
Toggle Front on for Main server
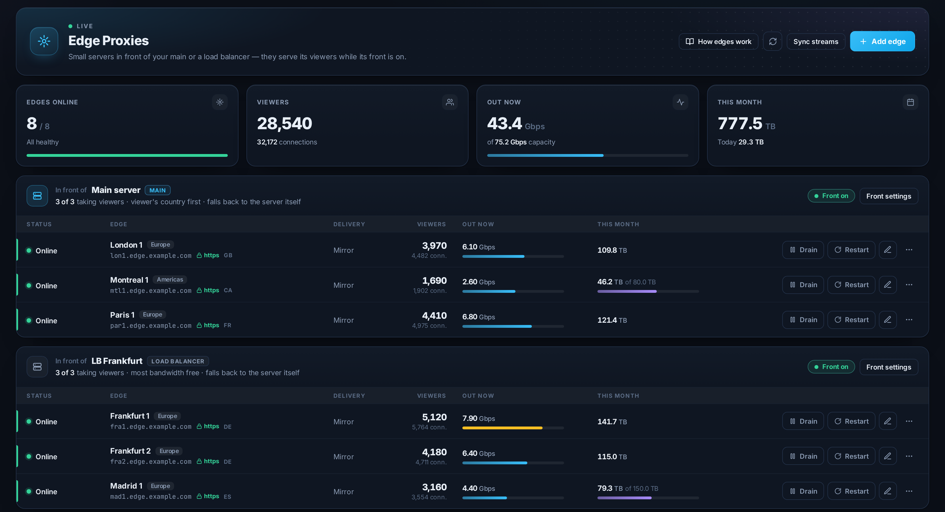[x=831, y=196]
